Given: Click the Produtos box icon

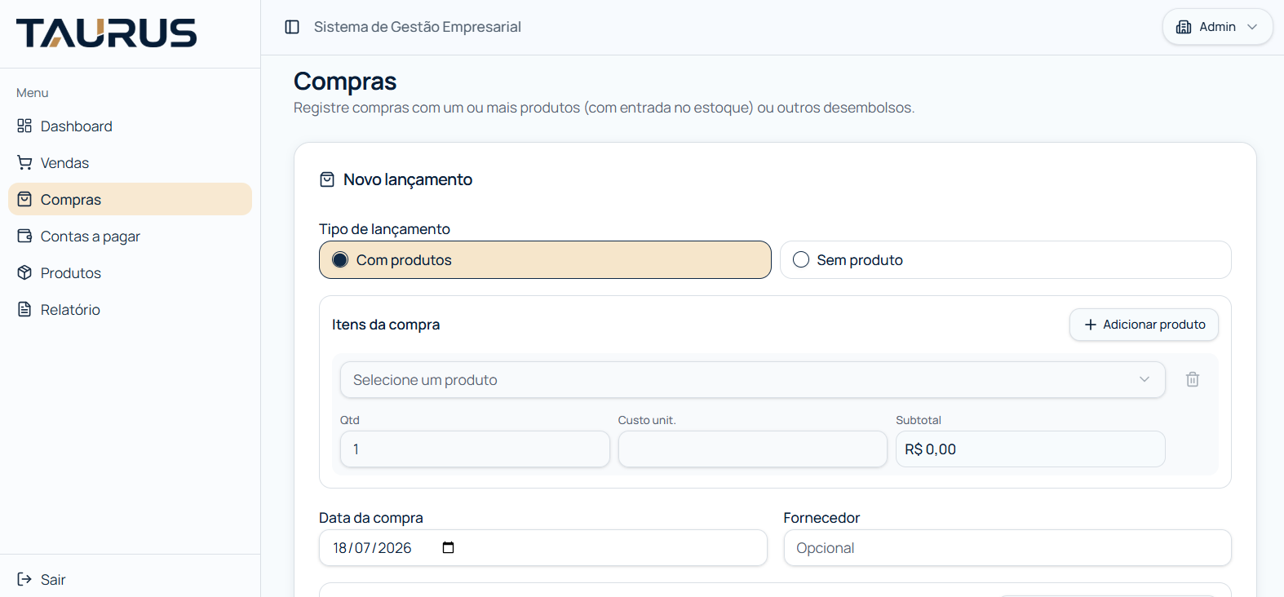Looking at the screenshot, I should click(x=24, y=272).
